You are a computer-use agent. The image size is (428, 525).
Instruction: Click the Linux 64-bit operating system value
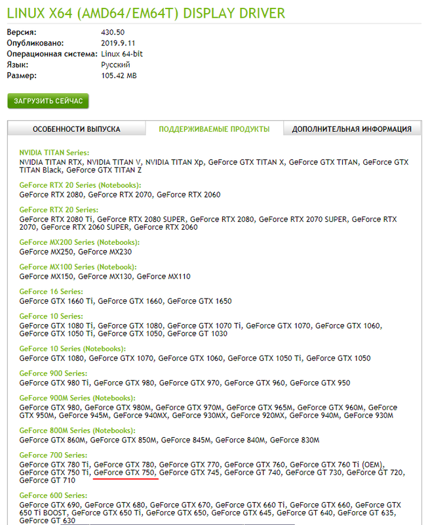(x=122, y=54)
